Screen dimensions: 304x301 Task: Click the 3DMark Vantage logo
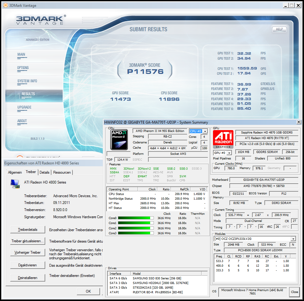point(41,20)
